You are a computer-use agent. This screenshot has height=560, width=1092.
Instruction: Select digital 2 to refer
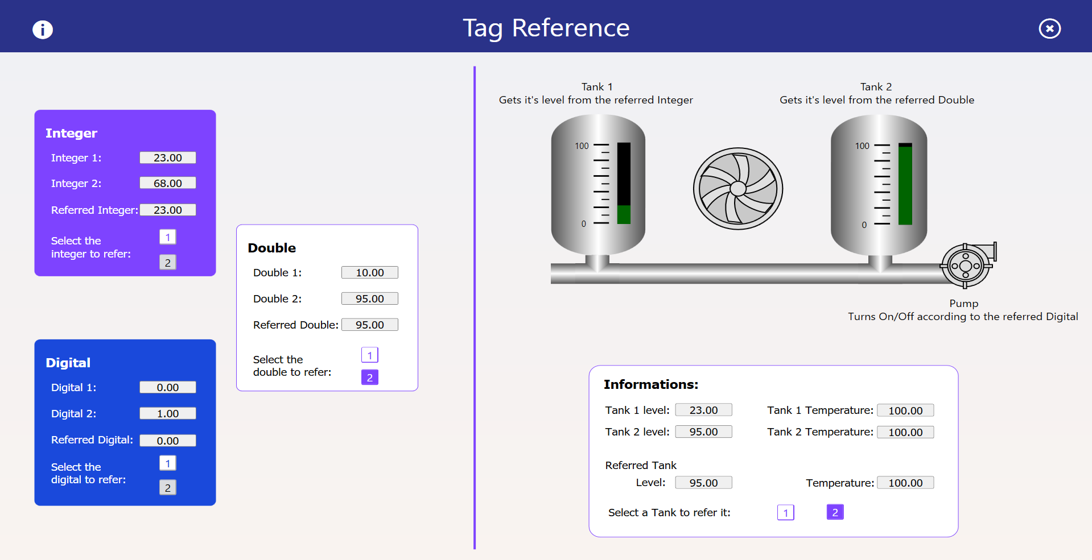point(167,488)
